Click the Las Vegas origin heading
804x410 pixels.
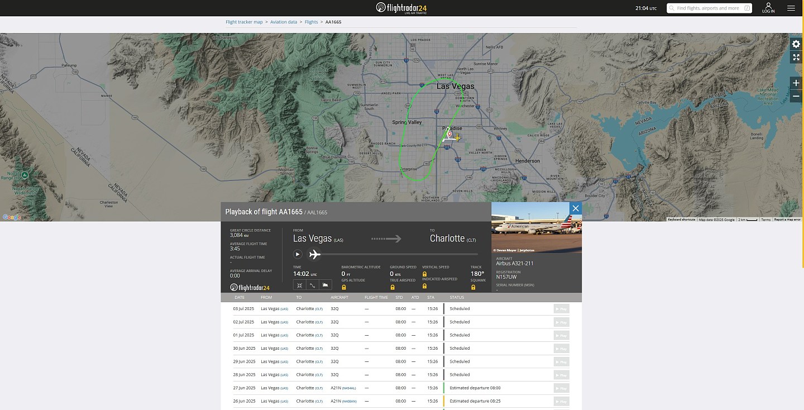pos(318,239)
